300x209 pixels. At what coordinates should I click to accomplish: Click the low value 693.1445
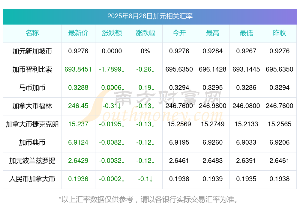point(246,69)
